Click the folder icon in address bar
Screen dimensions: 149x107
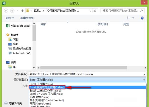click(x=27, y=10)
